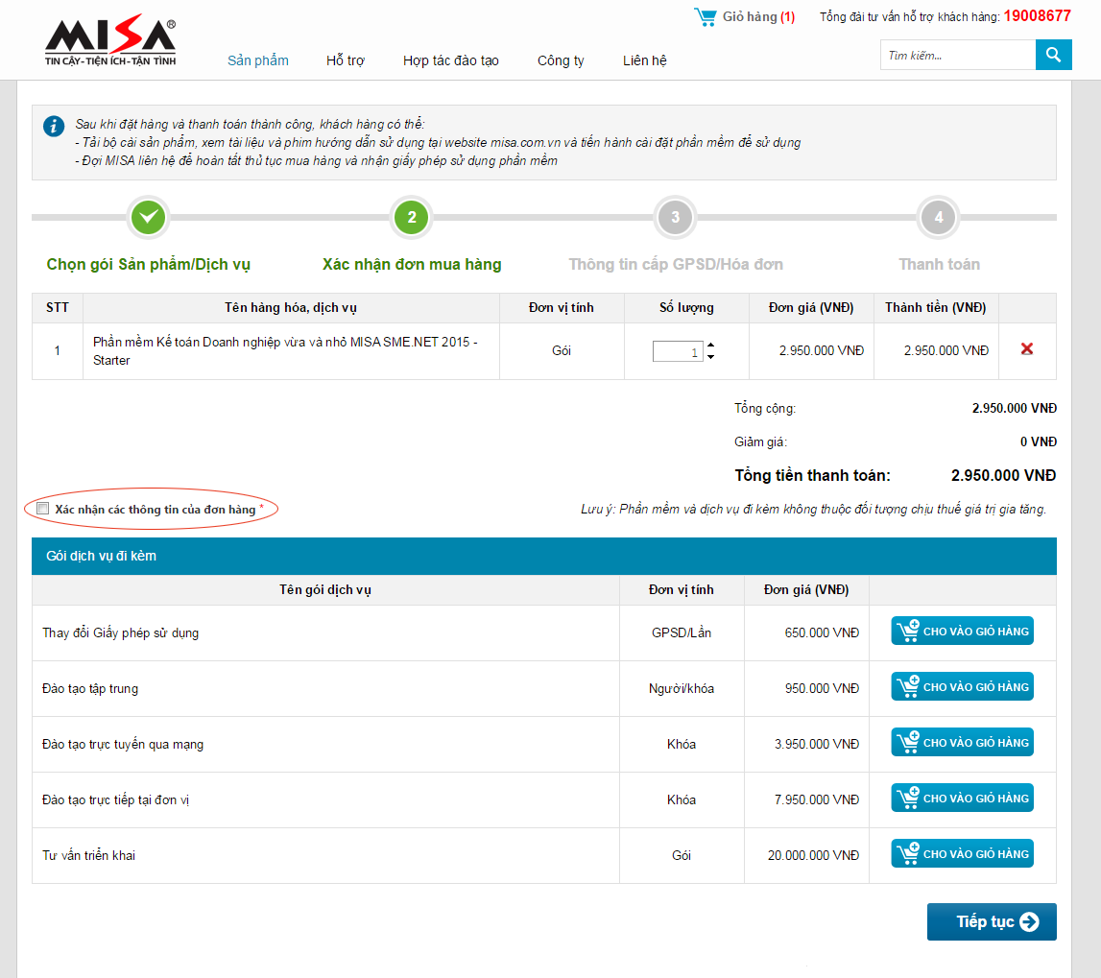Viewport: 1101px width, 978px height.
Task: Add 'Tư vấn triển khai' to cart
Action: click(962, 854)
